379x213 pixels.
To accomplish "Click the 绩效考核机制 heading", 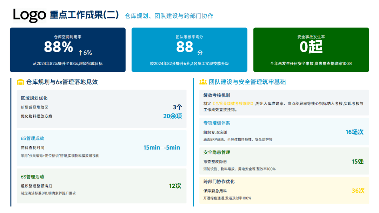I will pyautogui.click(x=217, y=95).
